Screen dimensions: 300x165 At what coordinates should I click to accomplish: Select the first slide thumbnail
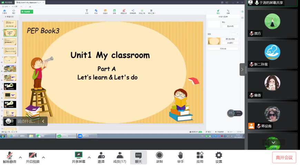(10, 24)
